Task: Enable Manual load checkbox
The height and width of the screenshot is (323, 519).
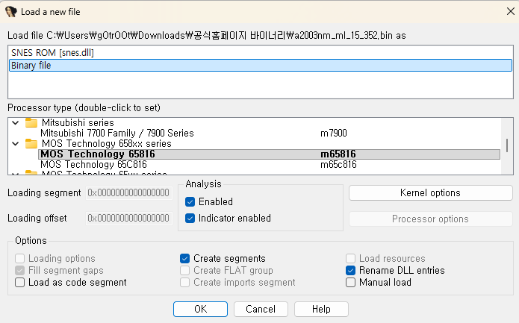Action: pos(350,282)
